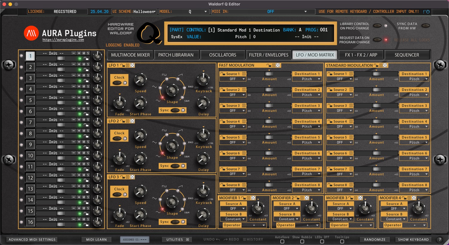Enable the Show Bubble checkbox

click(x=302, y=241)
